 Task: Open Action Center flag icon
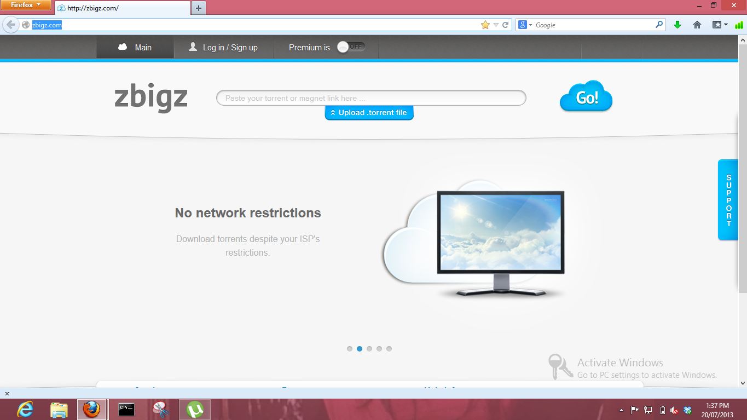coord(635,410)
